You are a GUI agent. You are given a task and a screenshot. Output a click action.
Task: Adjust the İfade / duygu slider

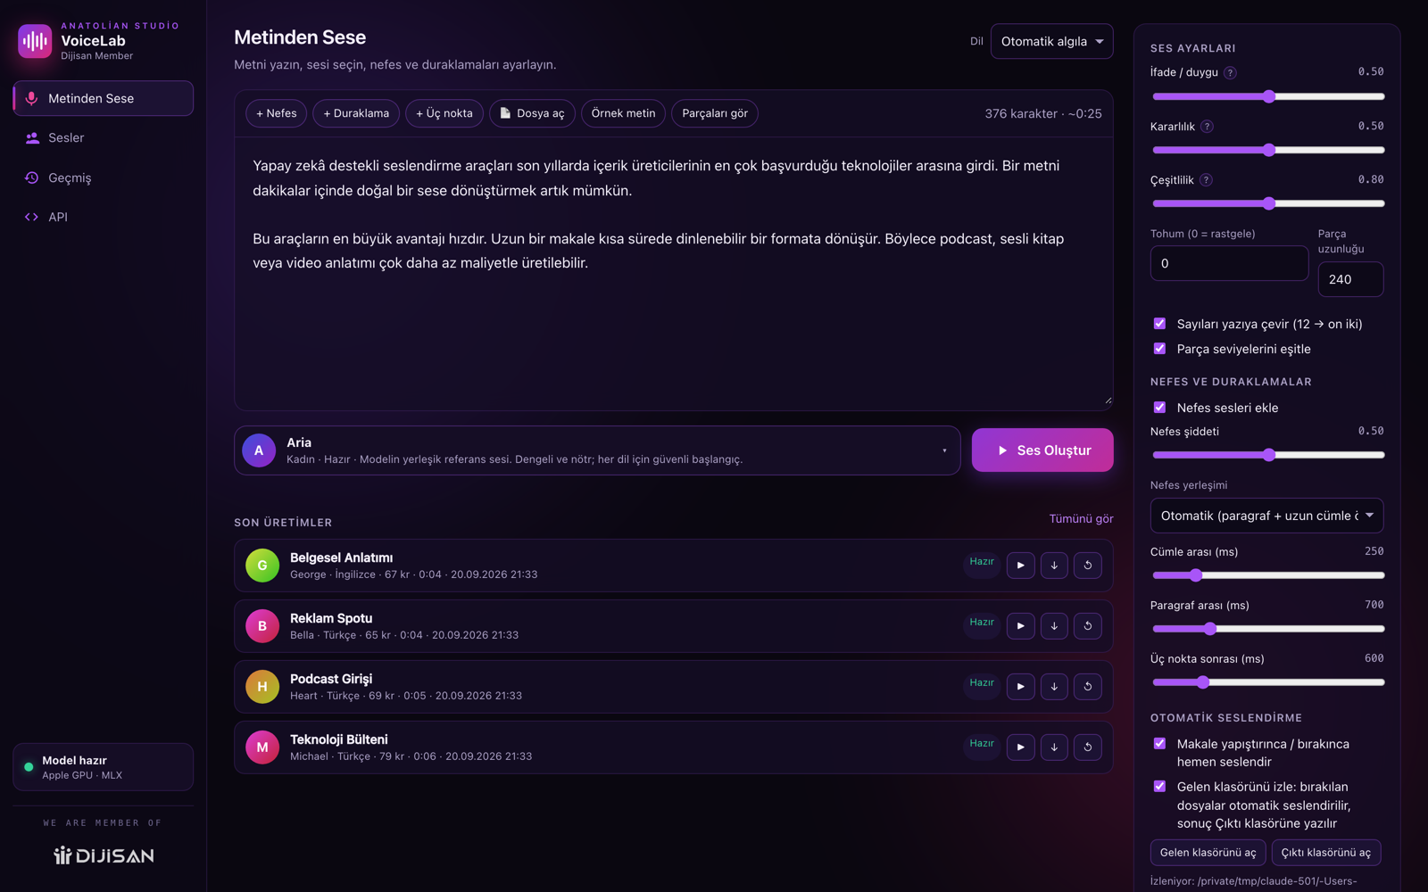point(1267,96)
